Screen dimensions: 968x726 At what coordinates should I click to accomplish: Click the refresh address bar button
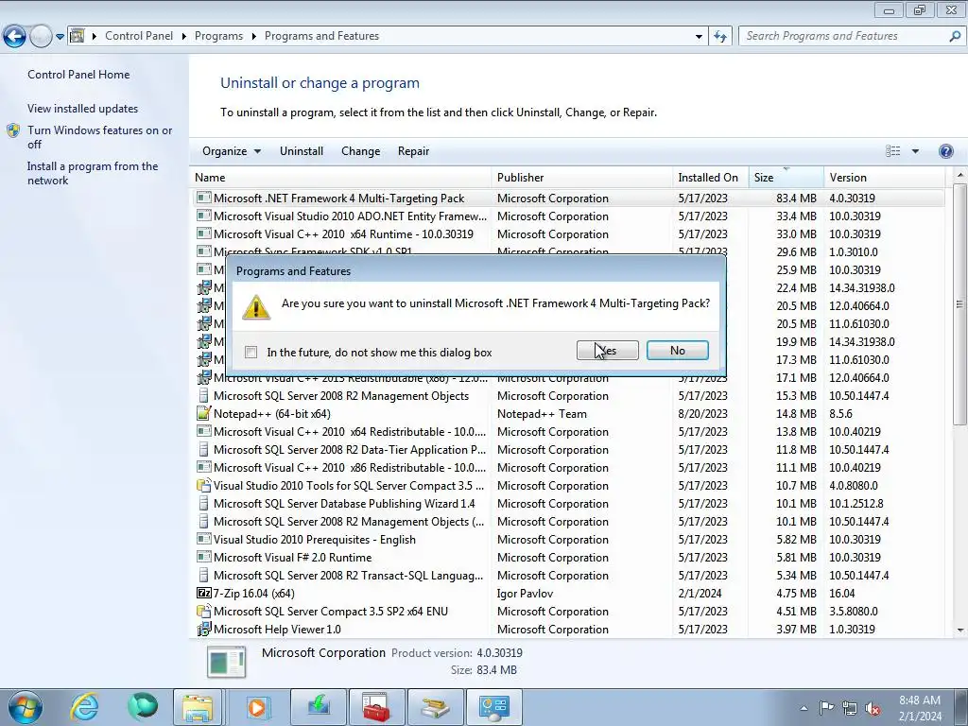[719, 37]
